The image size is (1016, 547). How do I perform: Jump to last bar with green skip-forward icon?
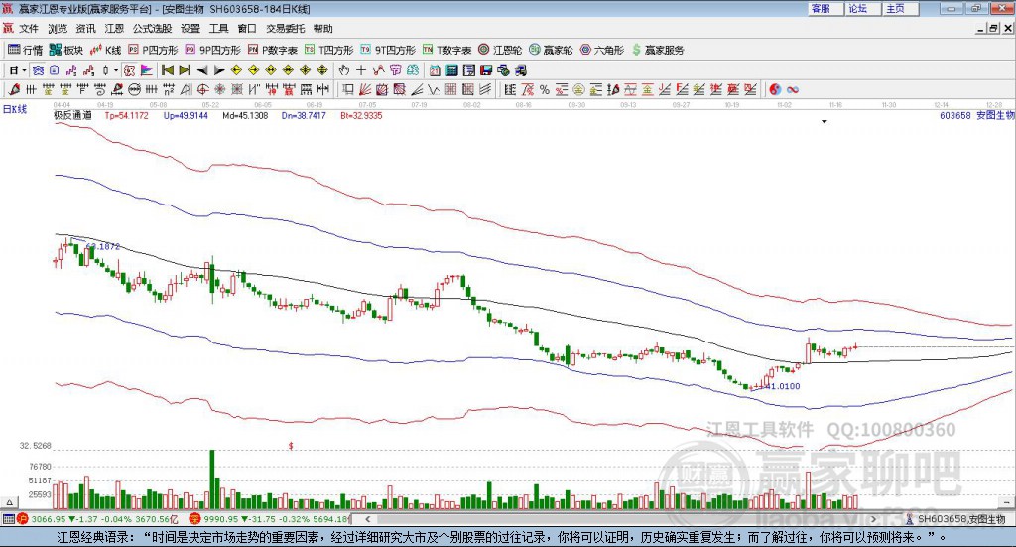pyautogui.click(x=185, y=70)
